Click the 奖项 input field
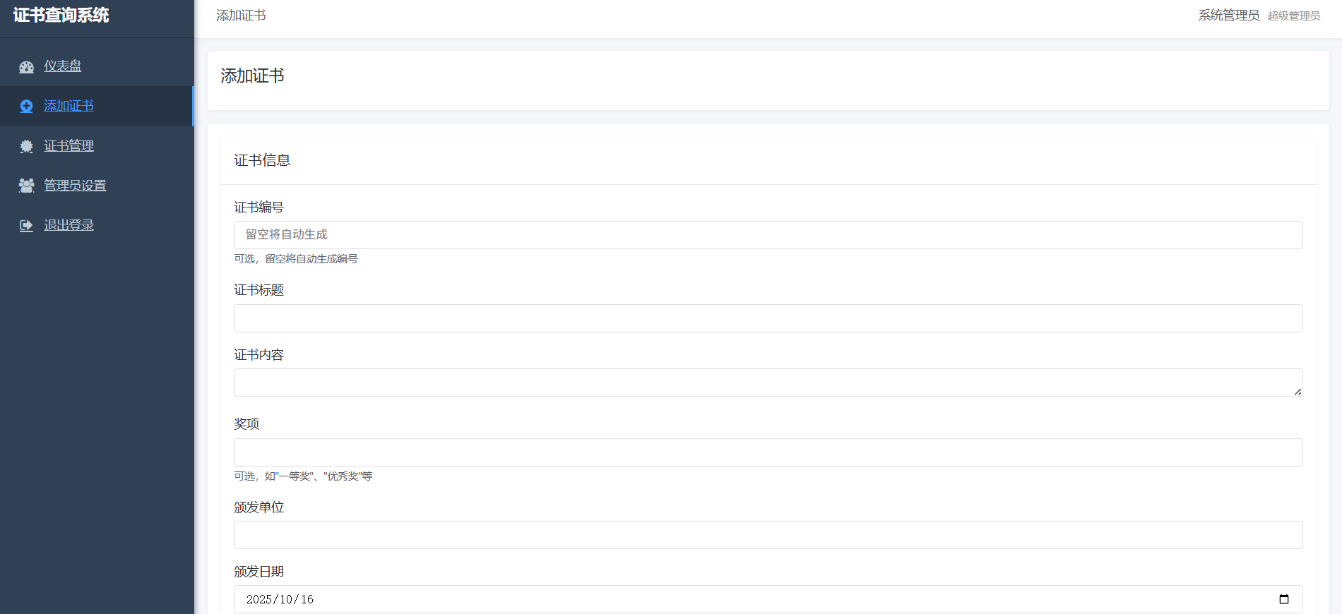Screen dimensions: 1342x614 (768, 452)
